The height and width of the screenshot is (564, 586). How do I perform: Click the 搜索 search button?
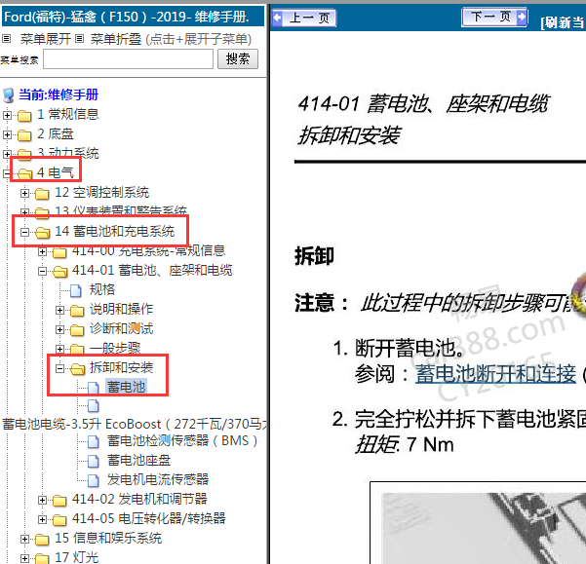[238, 59]
